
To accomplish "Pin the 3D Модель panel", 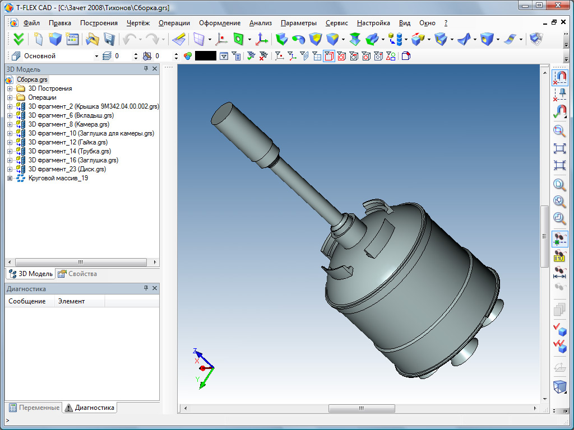I will (146, 69).
